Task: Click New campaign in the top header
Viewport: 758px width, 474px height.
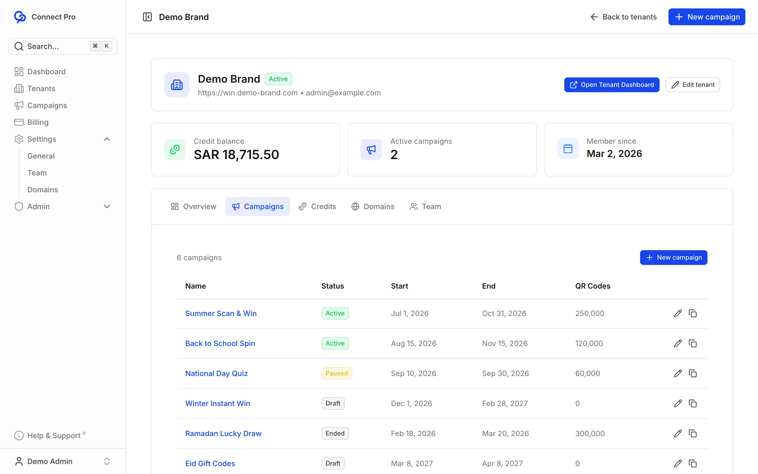Action: (707, 17)
